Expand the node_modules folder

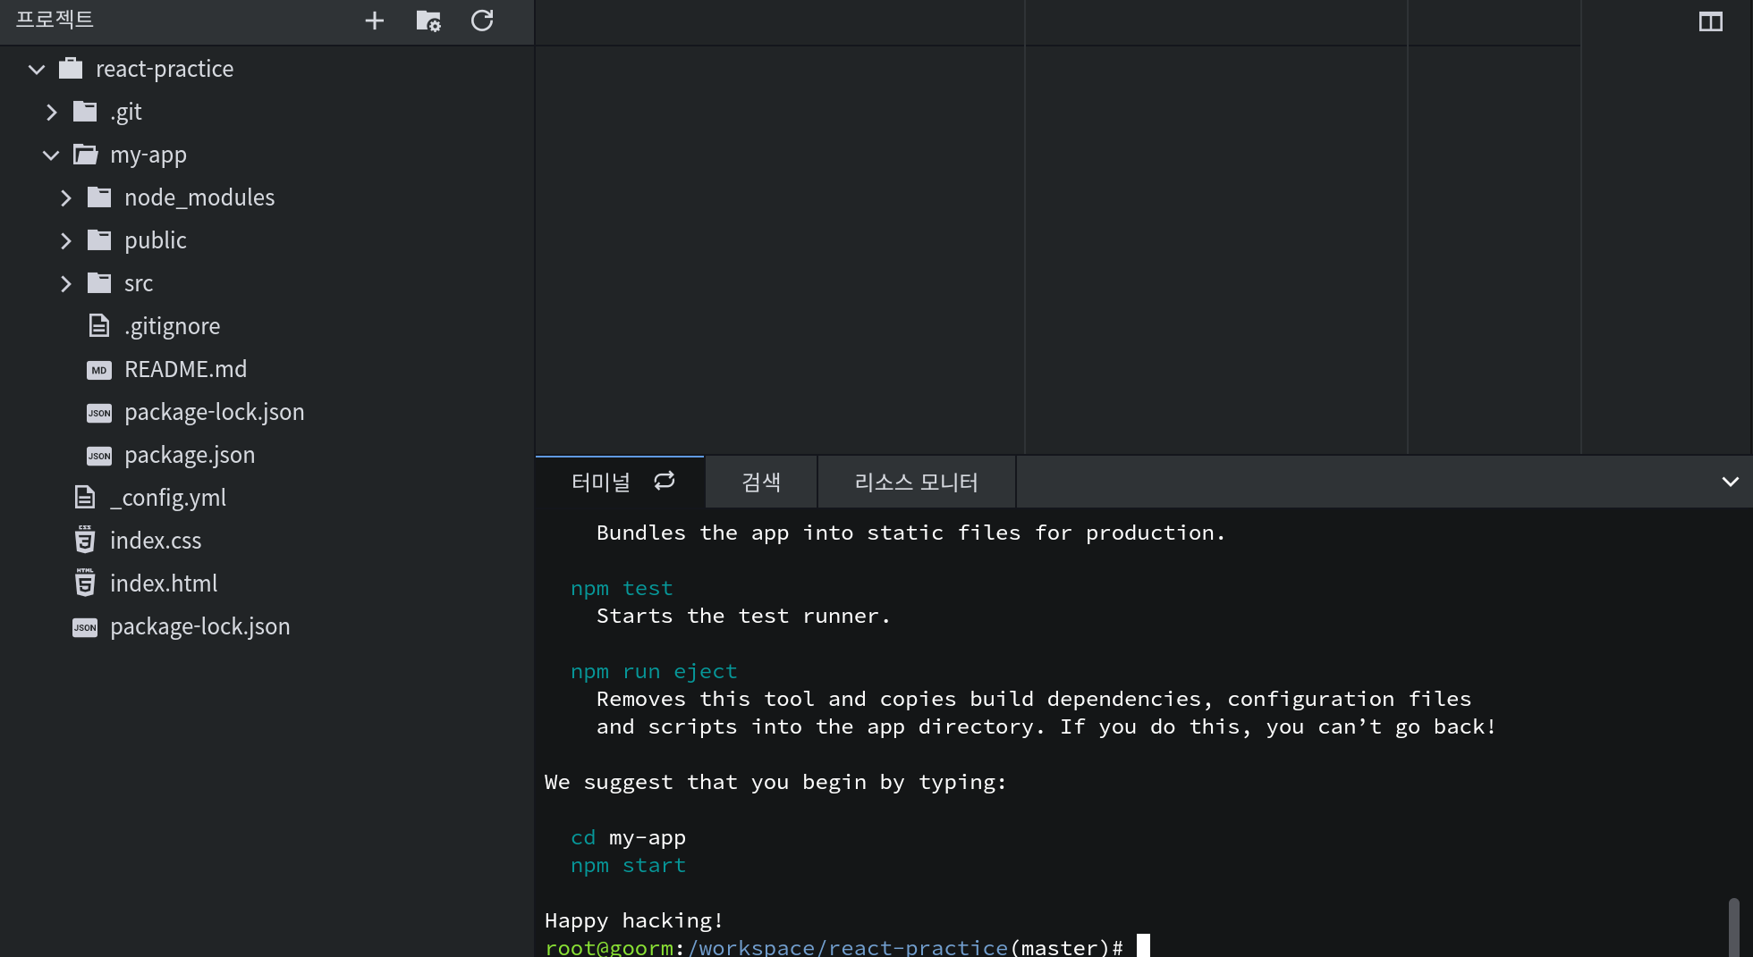(x=65, y=197)
